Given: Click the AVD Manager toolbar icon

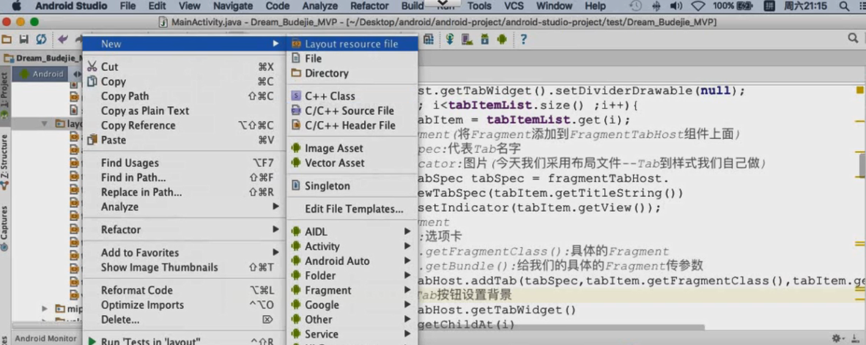Looking at the screenshot, I should [x=467, y=39].
